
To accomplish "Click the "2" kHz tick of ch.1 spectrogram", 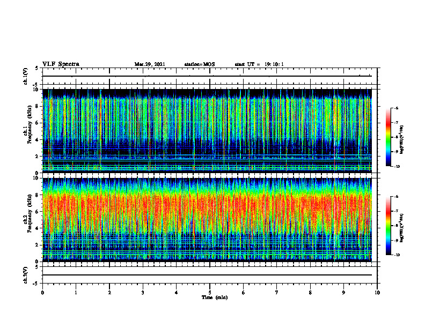I will click(x=38, y=156).
